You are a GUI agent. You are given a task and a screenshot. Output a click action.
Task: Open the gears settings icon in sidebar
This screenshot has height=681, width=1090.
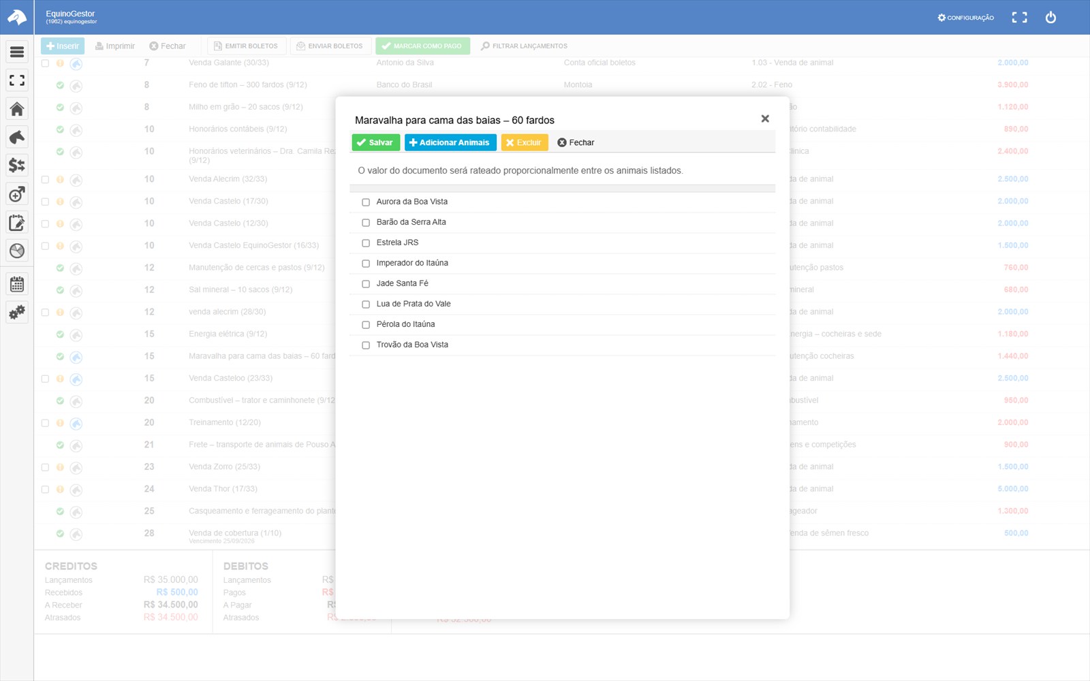tap(17, 313)
